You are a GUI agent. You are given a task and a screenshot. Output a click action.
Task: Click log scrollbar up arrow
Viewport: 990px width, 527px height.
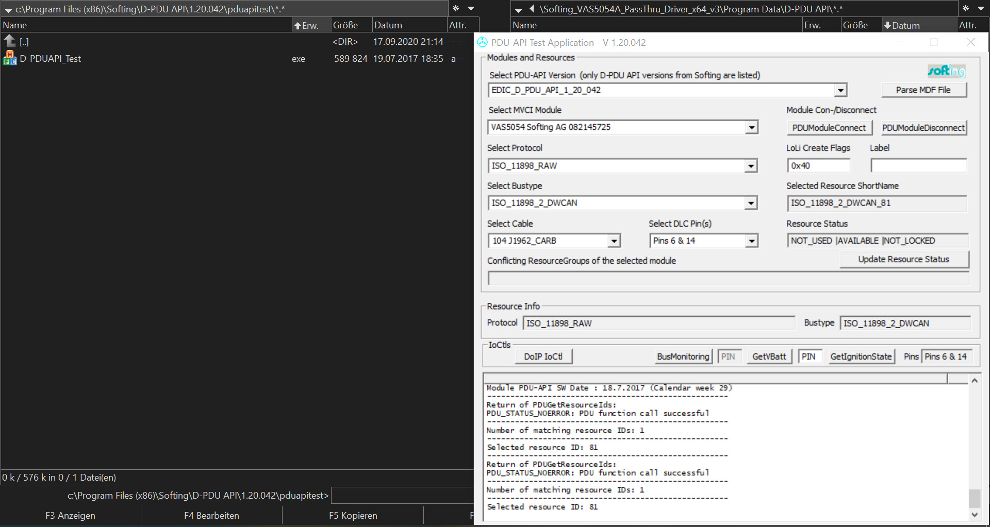(975, 381)
